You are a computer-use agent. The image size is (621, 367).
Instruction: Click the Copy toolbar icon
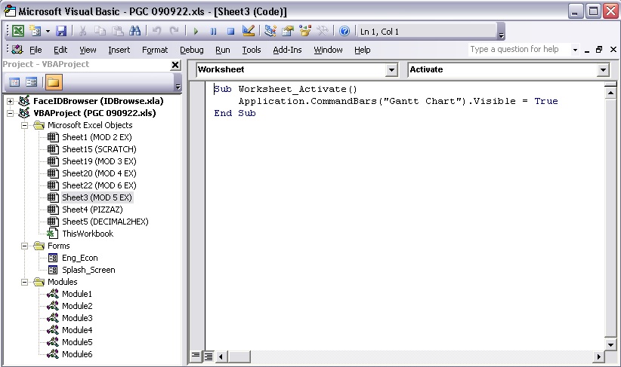[100, 31]
